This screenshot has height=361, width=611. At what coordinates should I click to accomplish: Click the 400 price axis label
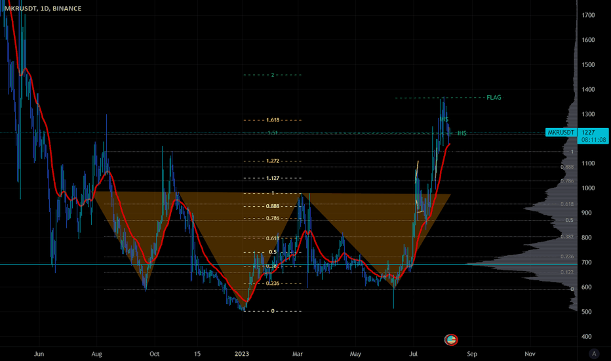[587, 337]
